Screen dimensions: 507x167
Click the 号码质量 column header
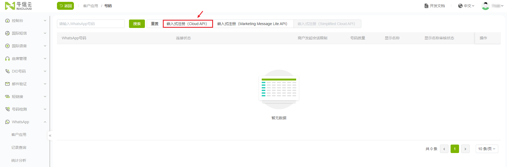click(358, 38)
